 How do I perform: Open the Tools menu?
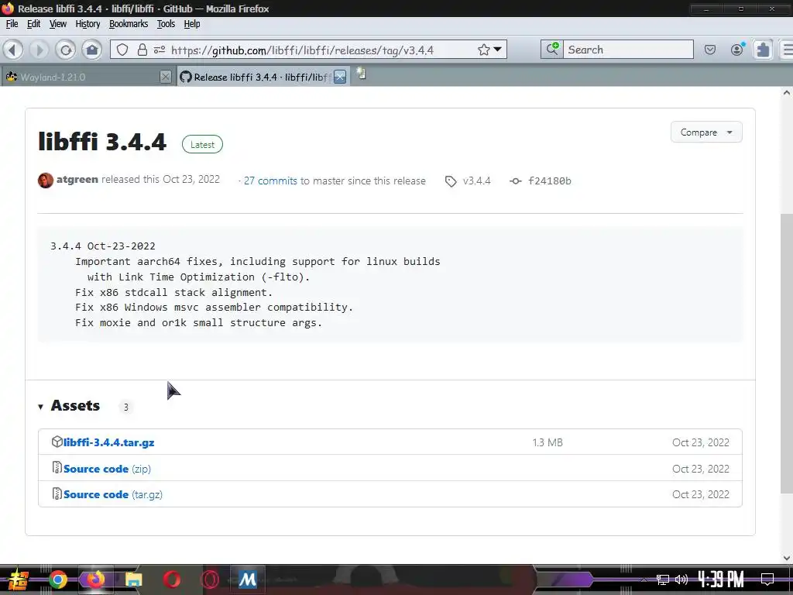[x=166, y=24]
